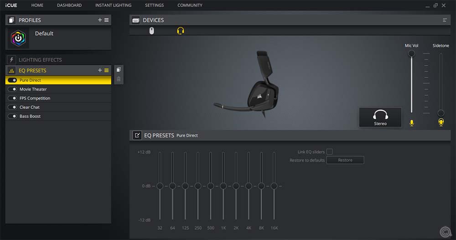Go to the Instant Lighting tab
Viewport: 456px width, 240px height.
113,5
